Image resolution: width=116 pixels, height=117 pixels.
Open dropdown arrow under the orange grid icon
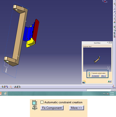[12, 88]
